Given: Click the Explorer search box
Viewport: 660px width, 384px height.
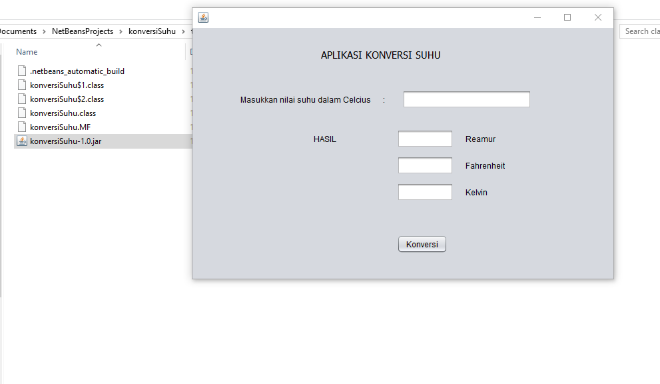Looking at the screenshot, I should [641, 31].
